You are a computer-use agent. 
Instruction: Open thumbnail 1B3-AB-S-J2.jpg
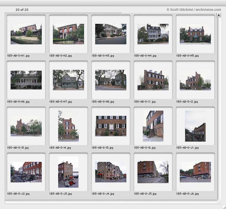(26, 172)
